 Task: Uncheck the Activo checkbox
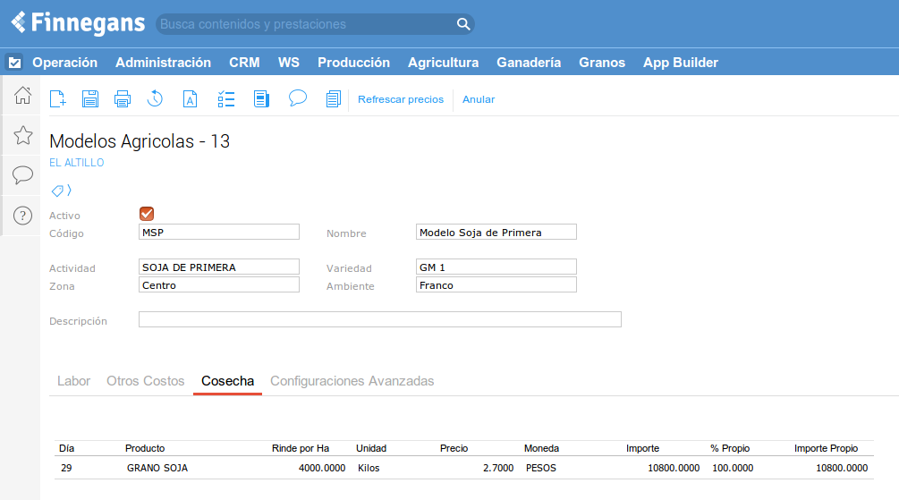[x=148, y=214]
